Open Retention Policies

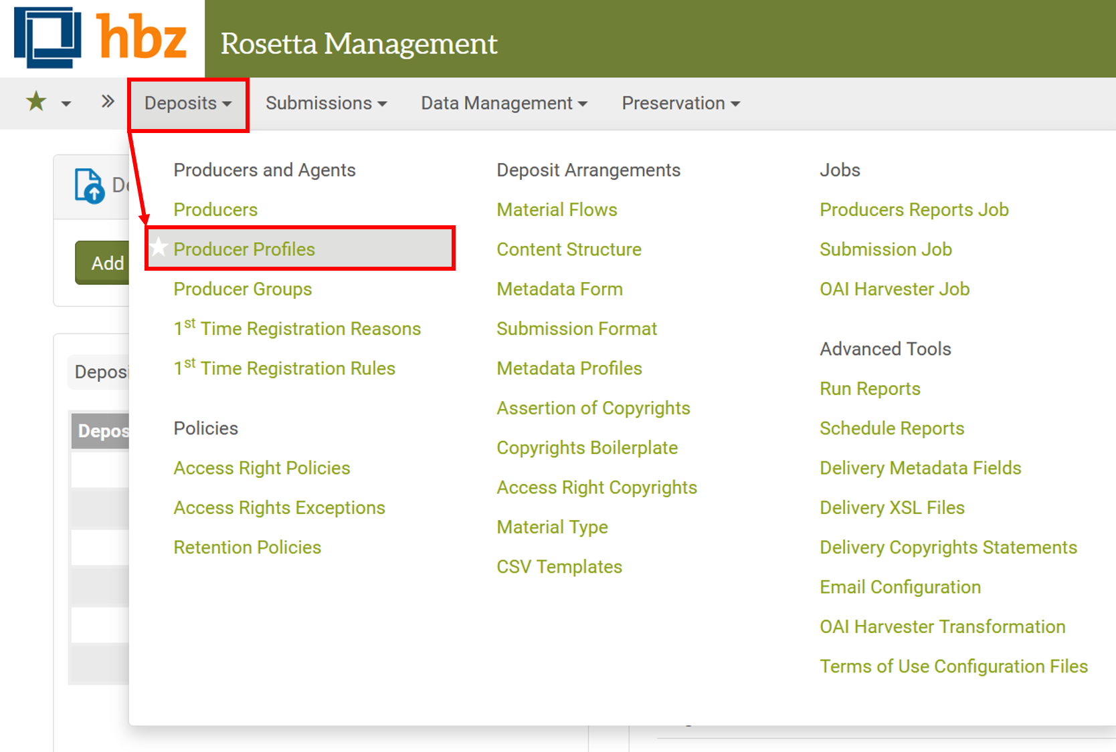tap(247, 547)
